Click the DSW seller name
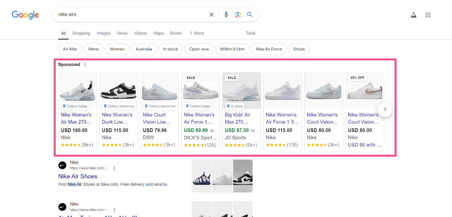The width and height of the screenshot is (452, 217). 148,138
